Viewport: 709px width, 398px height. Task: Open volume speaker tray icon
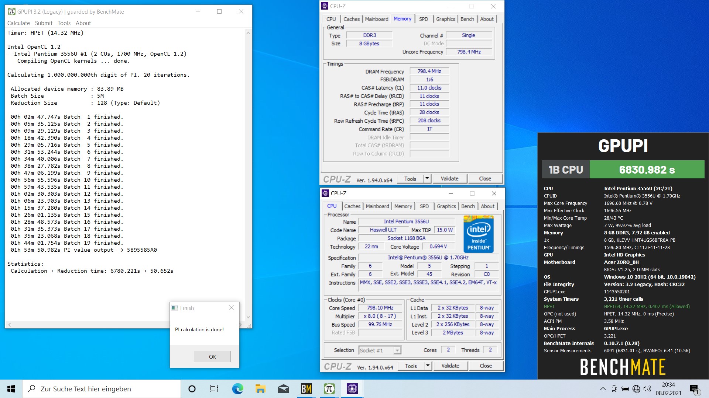point(647,389)
